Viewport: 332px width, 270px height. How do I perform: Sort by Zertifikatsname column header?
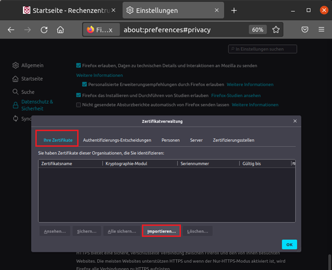click(70, 164)
